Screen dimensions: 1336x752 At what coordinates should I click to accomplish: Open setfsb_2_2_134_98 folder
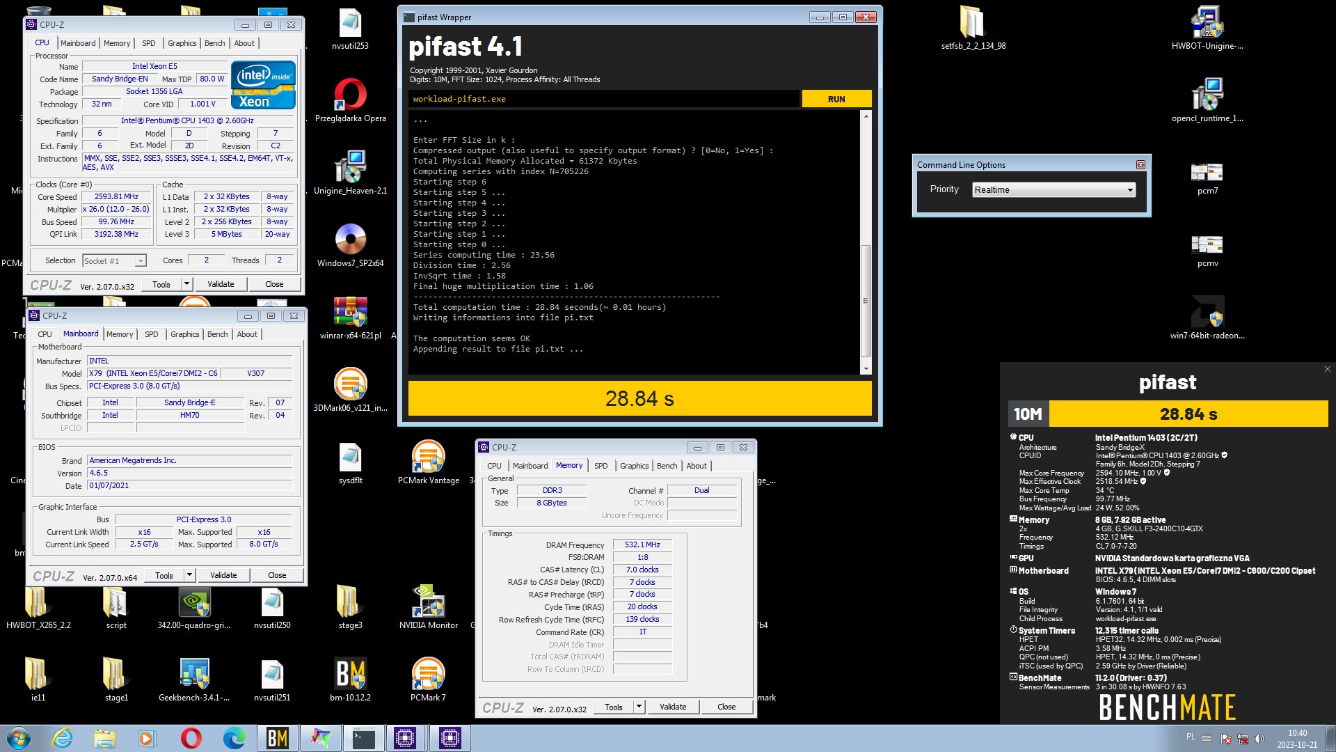click(973, 29)
